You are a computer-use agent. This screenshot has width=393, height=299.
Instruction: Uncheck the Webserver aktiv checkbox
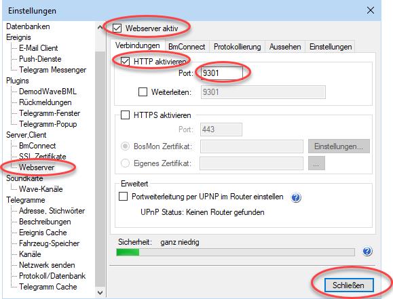(x=117, y=28)
